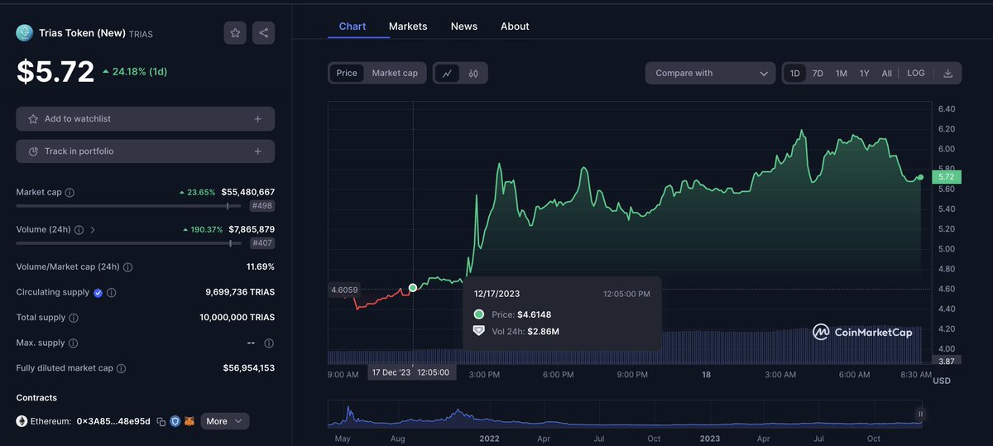Expand the More contracts dropdown
The height and width of the screenshot is (446, 993).
224,421
